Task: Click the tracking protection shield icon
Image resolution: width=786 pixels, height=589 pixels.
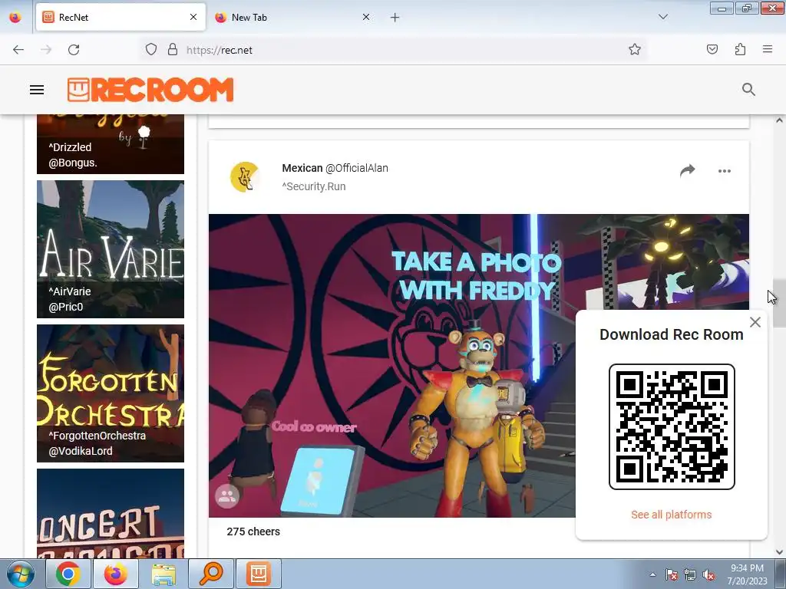Action: click(x=151, y=49)
